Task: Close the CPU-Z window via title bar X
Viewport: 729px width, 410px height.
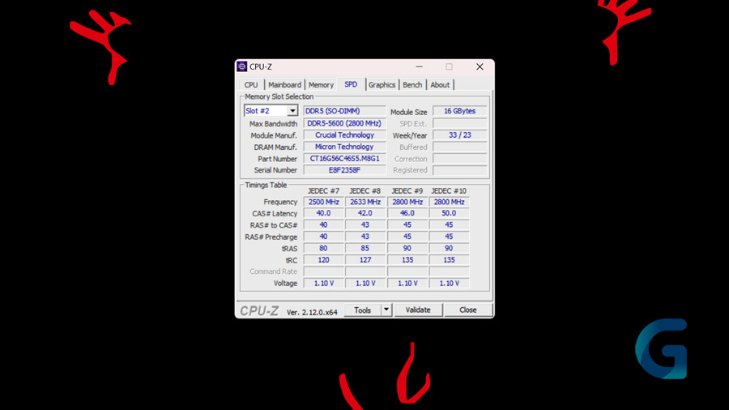Action: tap(480, 66)
